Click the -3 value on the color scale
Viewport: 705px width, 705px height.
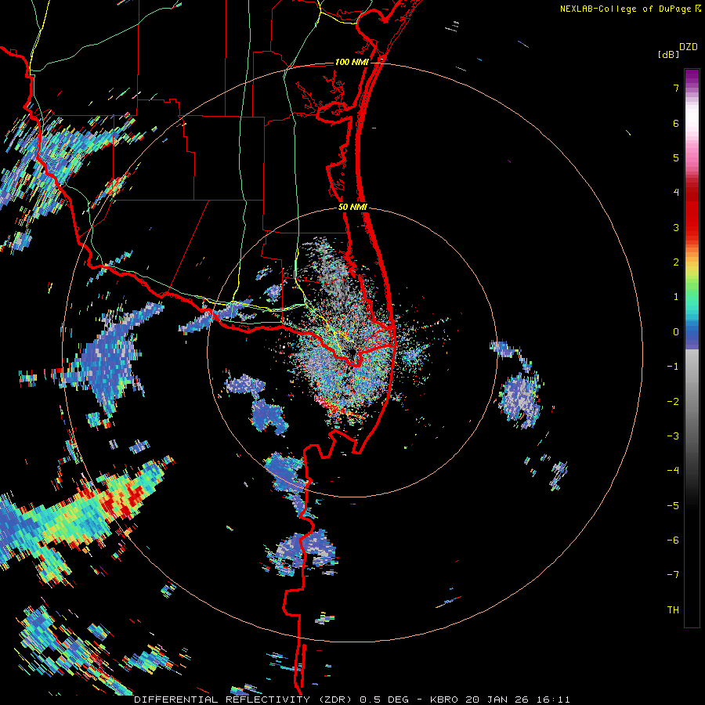[x=673, y=436]
